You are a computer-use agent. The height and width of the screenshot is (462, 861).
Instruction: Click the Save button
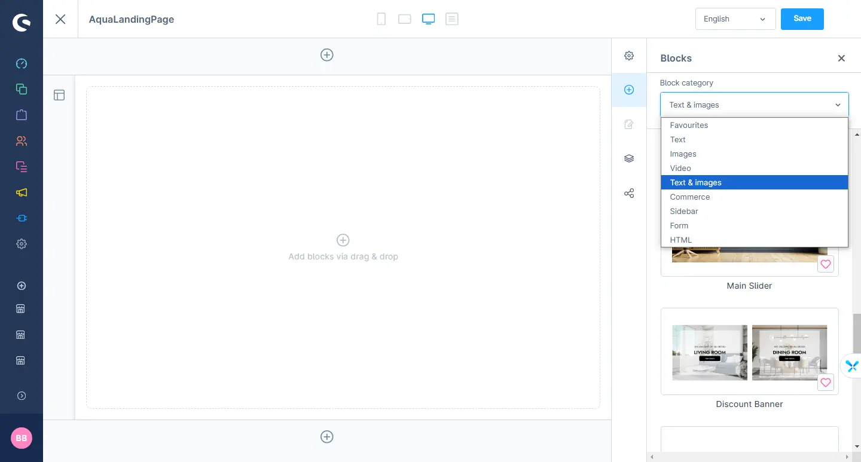[802, 19]
